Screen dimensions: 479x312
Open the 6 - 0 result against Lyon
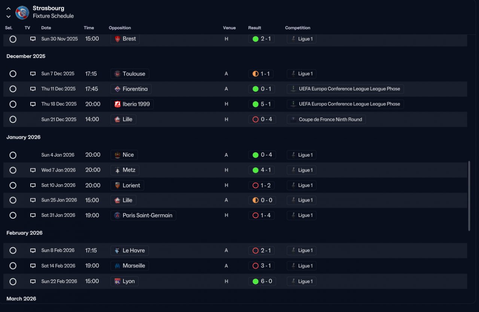click(x=262, y=281)
